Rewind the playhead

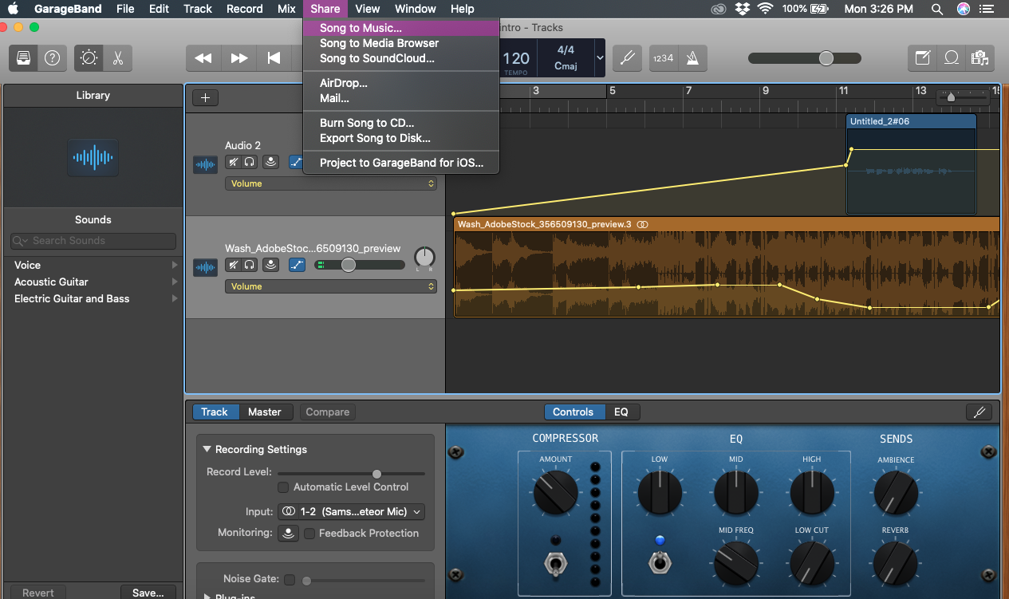coord(203,58)
